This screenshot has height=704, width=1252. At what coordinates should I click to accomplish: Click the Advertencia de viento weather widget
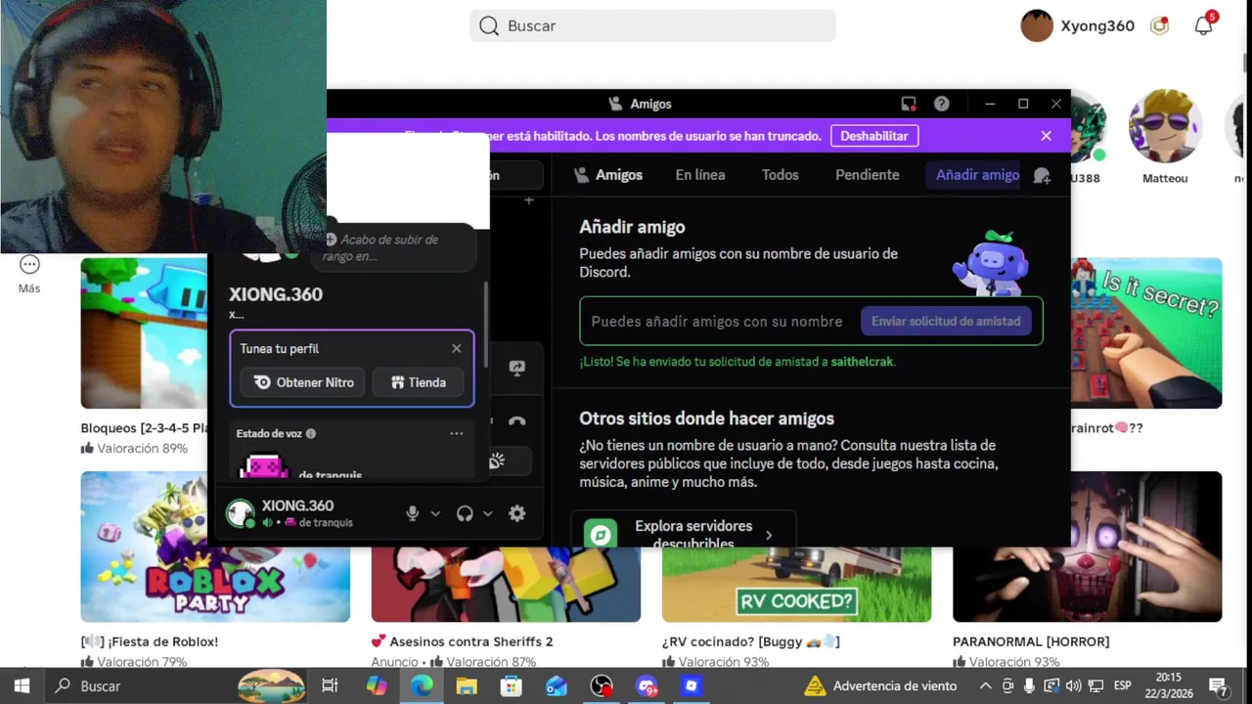coord(878,686)
